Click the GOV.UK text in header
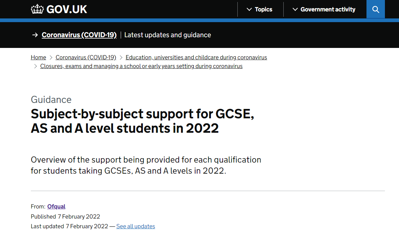 67,9
